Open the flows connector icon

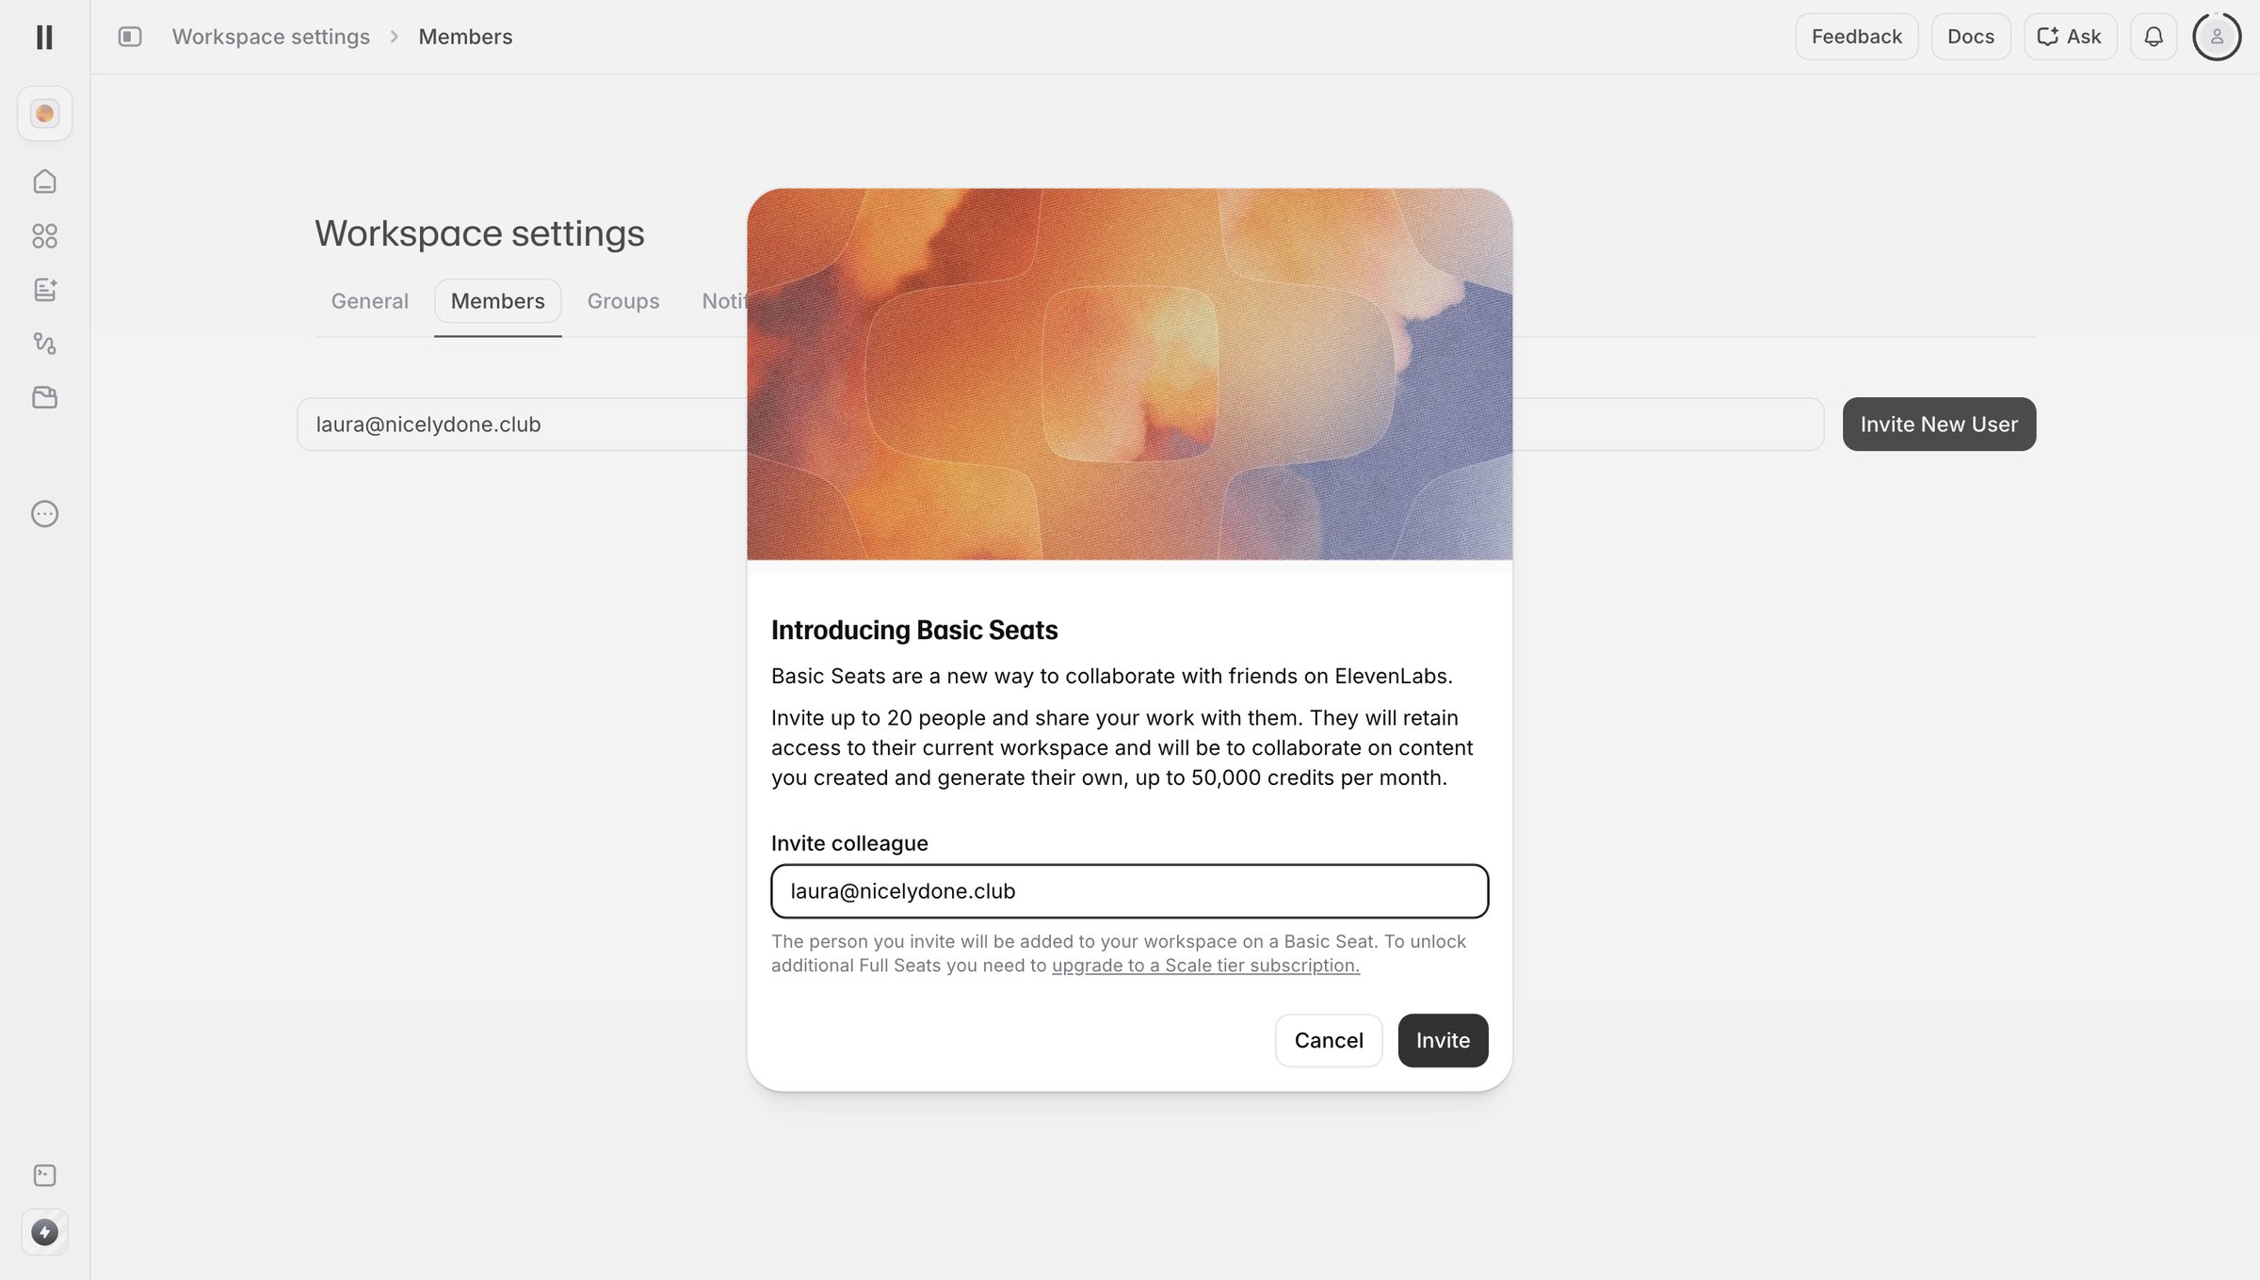(44, 344)
